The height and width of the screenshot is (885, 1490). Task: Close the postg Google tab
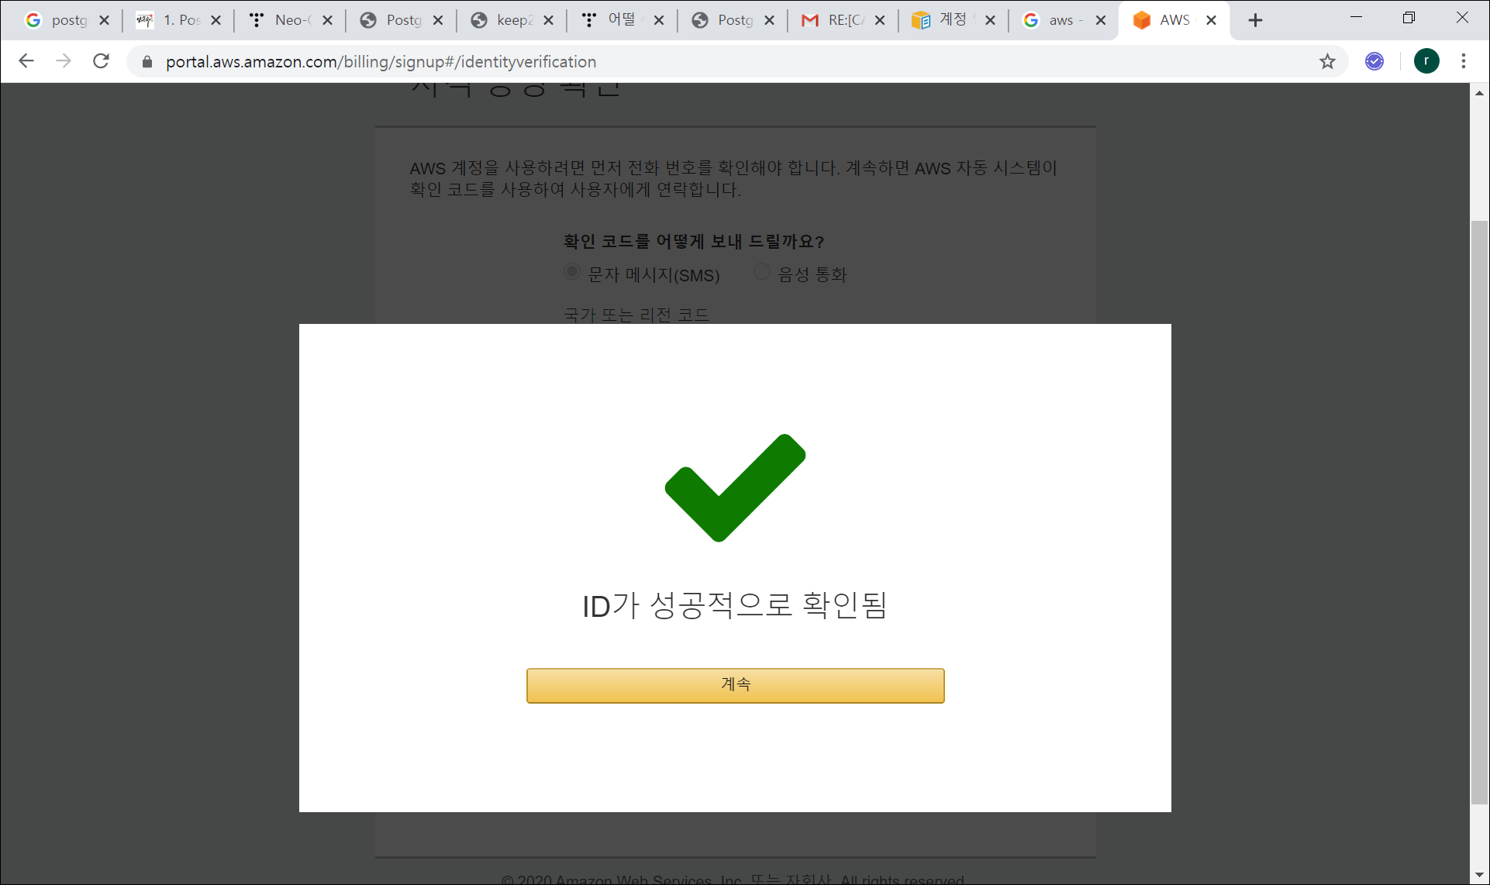pos(105,21)
